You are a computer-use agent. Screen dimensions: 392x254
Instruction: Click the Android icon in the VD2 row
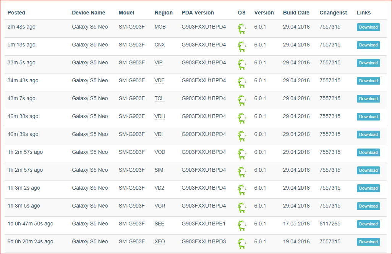pyautogui.click(x=242, y=190)
